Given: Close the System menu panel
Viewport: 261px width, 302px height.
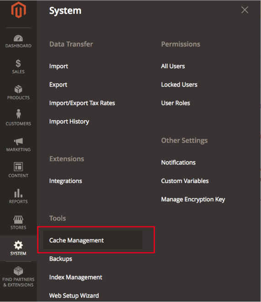Looking at the screenshot, I should [x=245, y=10].
